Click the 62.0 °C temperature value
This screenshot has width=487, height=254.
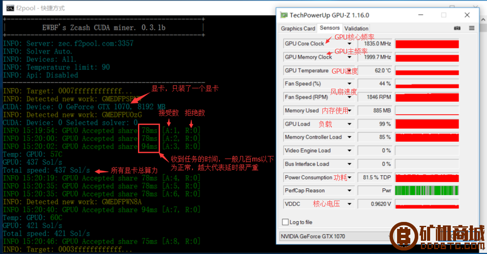click(375, 71)
